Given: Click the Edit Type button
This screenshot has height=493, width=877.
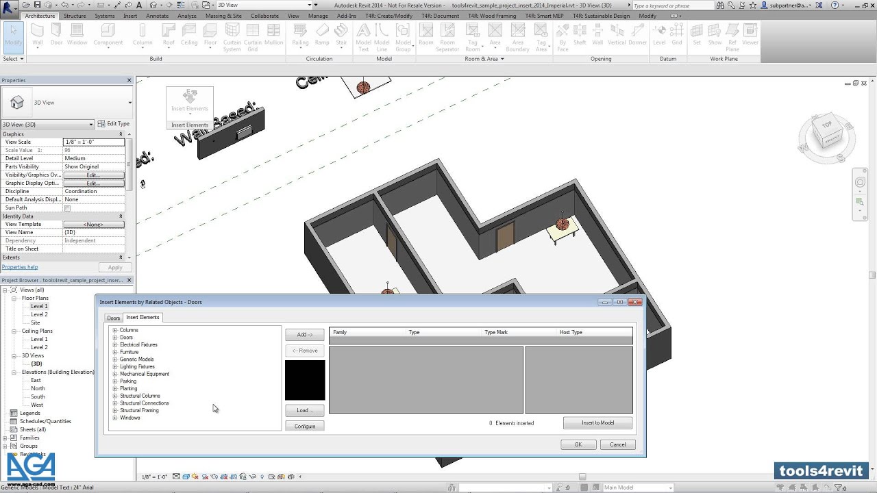Looking at the screenshot, I should coord(114,124).
